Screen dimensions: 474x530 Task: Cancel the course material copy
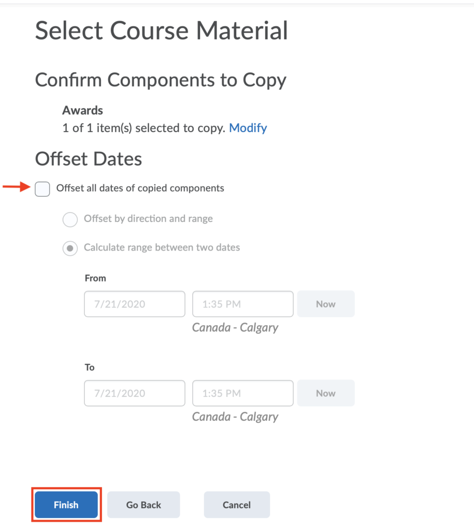[237, 505]
